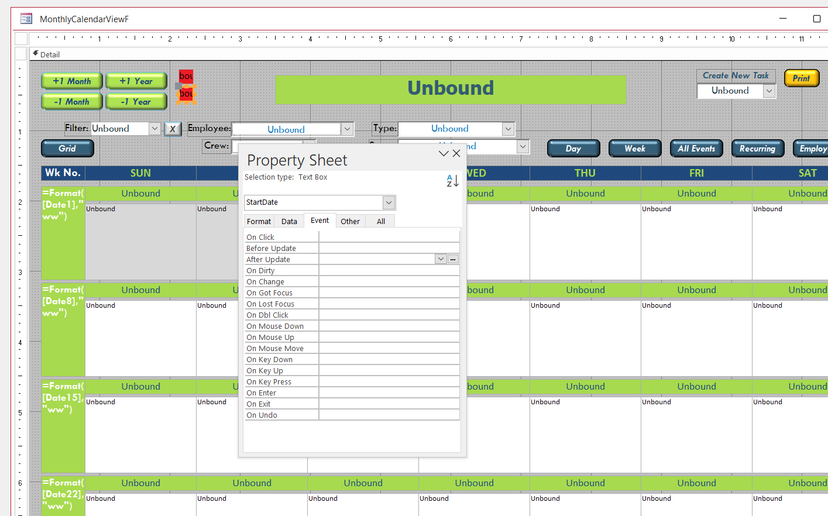828x516 pixels.
Task: Click the form icon in title bar
Action: click(26, 19)
